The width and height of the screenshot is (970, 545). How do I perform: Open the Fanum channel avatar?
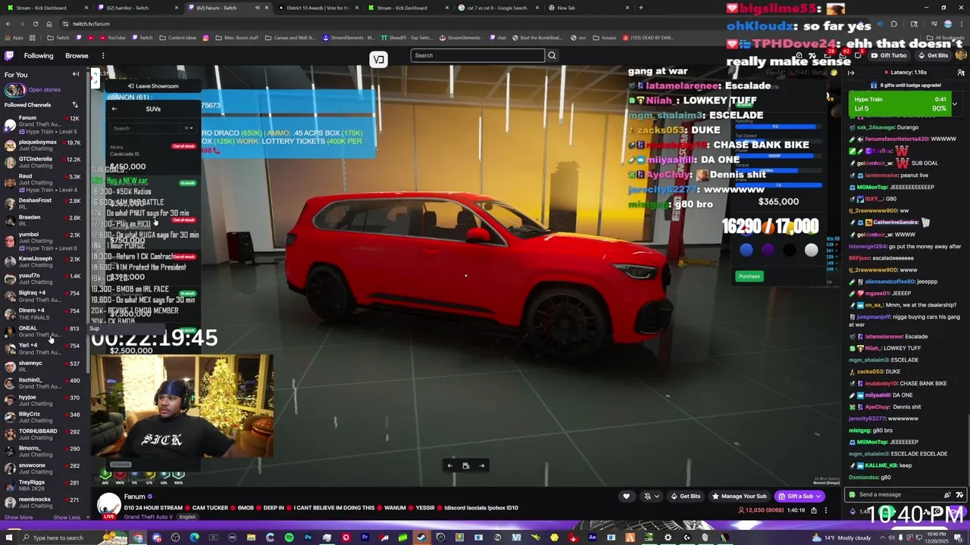coord(109,505)
